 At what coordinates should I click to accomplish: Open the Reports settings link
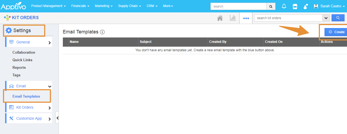point(19,67)
